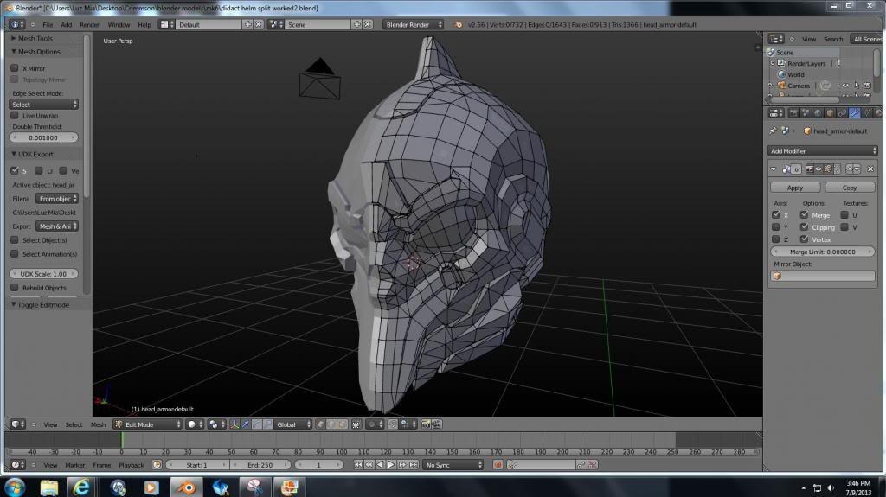The image size is (886, 497).
Task: Click the pin icon in properties context
Action: (x=773, y=131)
